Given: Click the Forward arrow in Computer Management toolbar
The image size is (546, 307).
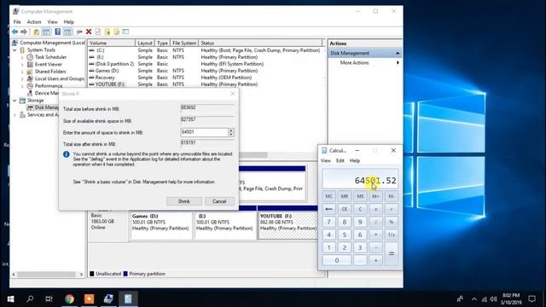Looking at the screenshot, I should pyautogui.click(x=24, y=32).
